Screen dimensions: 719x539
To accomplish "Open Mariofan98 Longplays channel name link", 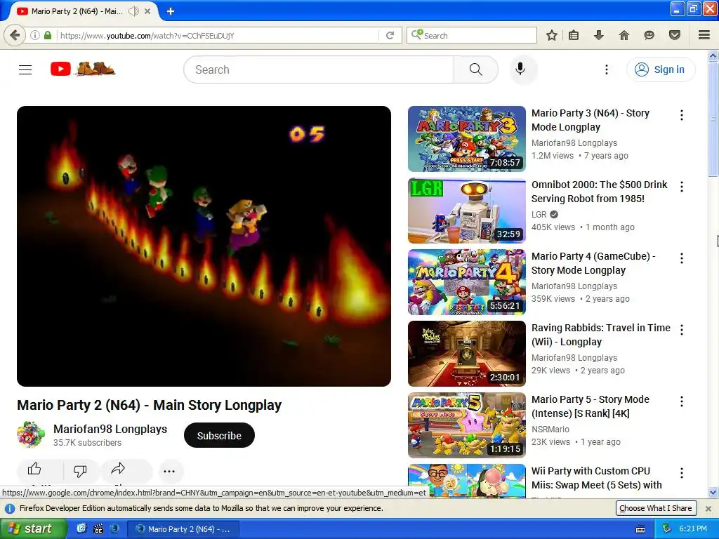I will click(110, 429).
